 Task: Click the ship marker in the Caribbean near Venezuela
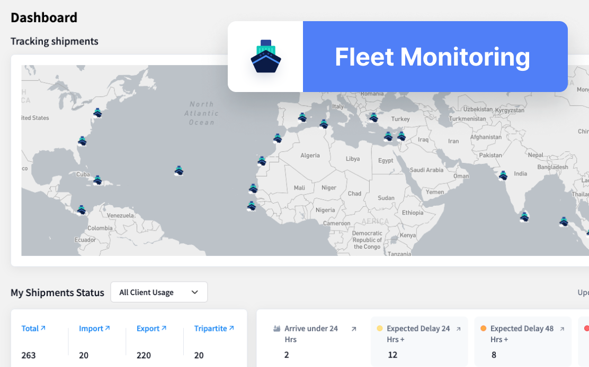point(81,209)
